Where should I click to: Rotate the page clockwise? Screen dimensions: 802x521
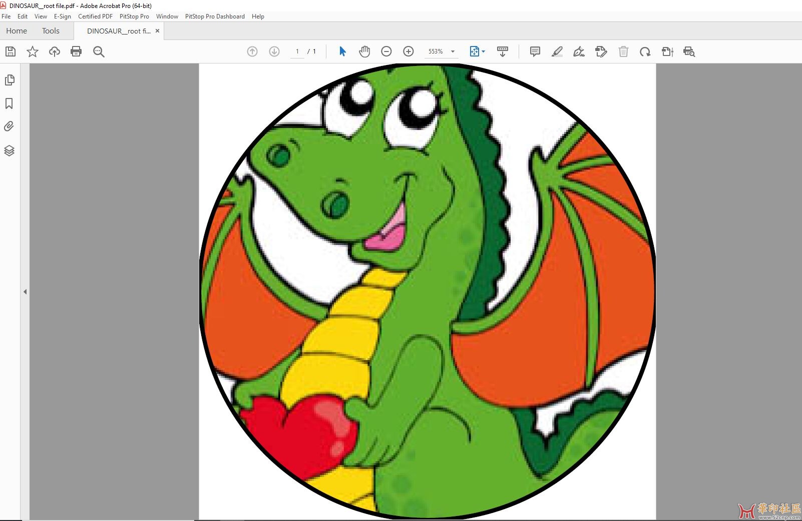(x=645, y=51)
